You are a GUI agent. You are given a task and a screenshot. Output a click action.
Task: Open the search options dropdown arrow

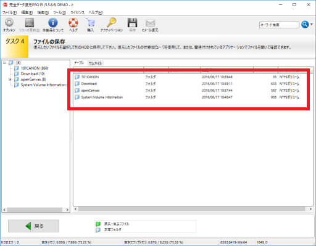pyautogui.click(x=312, y=25)
